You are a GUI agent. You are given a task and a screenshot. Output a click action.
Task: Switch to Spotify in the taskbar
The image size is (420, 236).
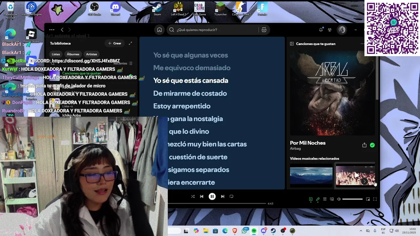pos(254,231)
